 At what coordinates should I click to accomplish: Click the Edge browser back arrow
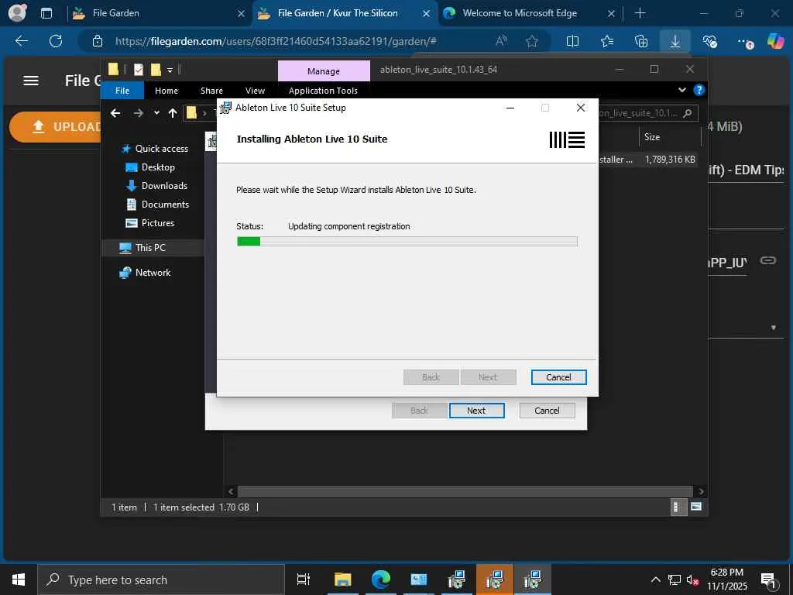pyautogui.click(x=21, y=41)
